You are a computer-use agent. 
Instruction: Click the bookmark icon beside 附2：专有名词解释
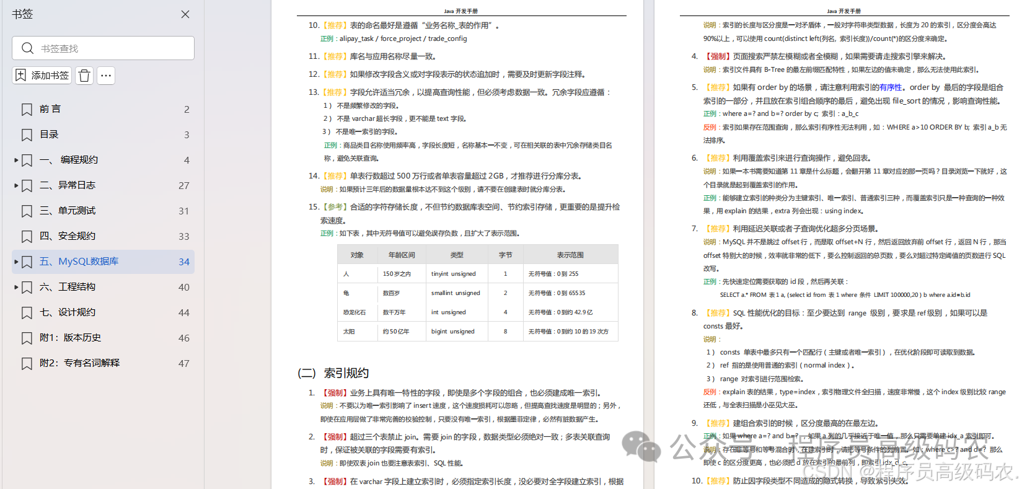click(x=27, y=364)
